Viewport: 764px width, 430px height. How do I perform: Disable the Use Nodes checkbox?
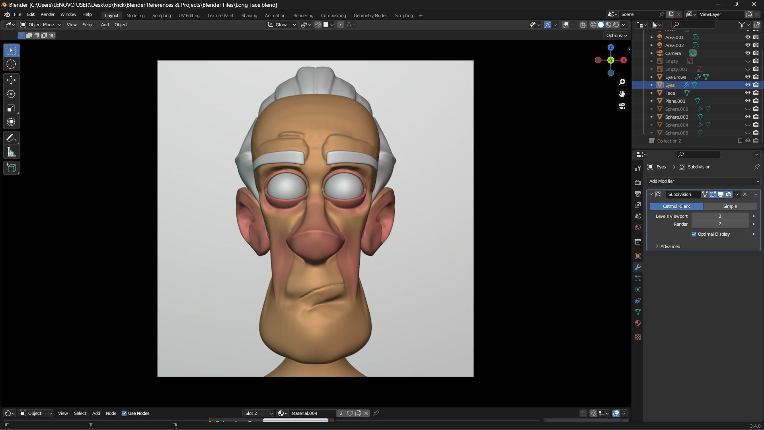pyautogui.click(x=124, y=413)
